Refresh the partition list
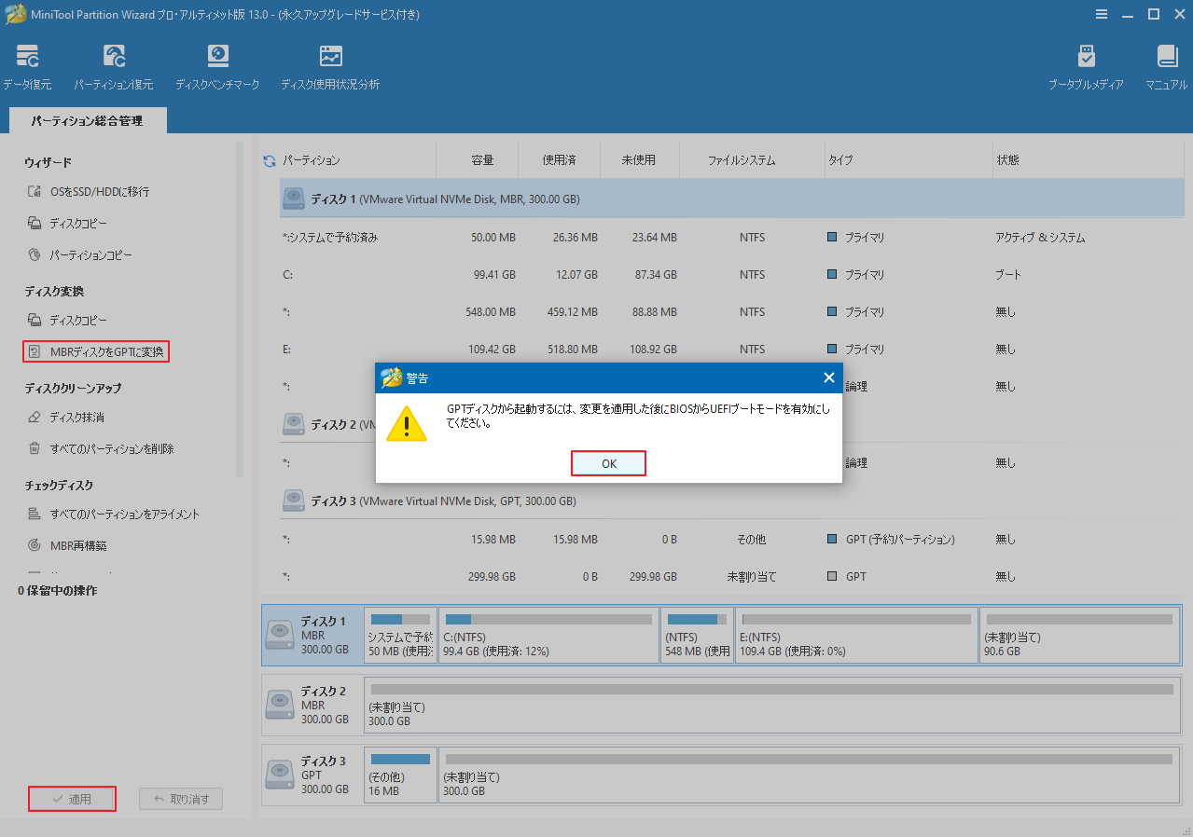The image size is (1193, 837). (269, 159)
